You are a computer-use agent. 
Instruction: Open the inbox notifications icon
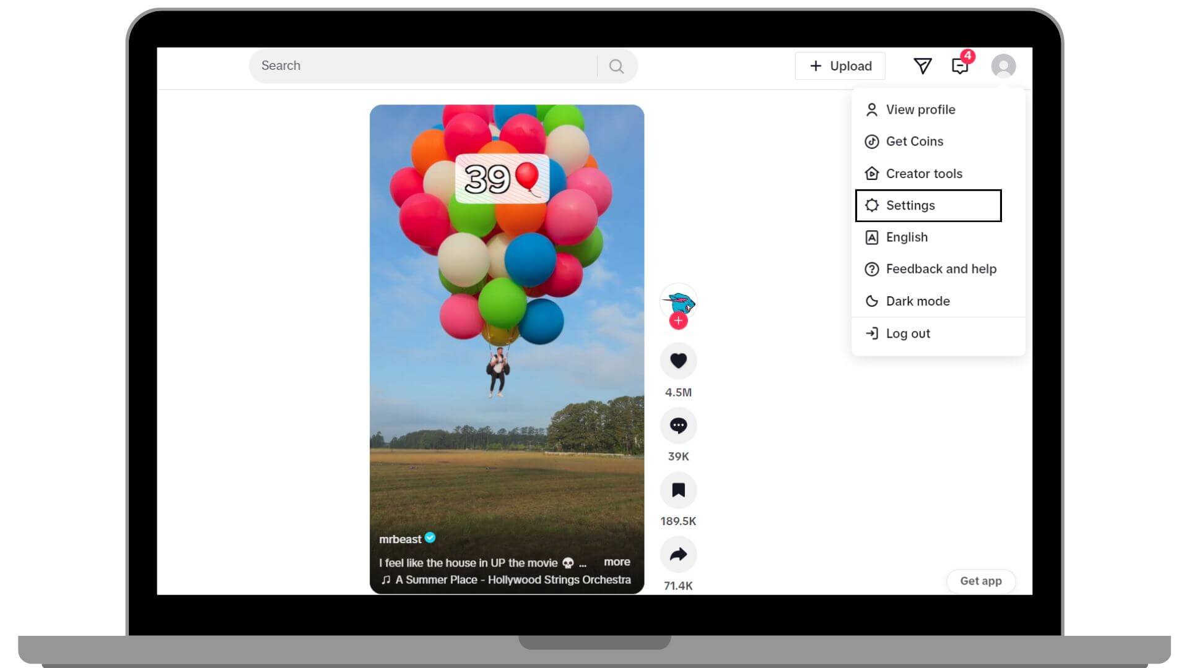(x=960, y=66)
